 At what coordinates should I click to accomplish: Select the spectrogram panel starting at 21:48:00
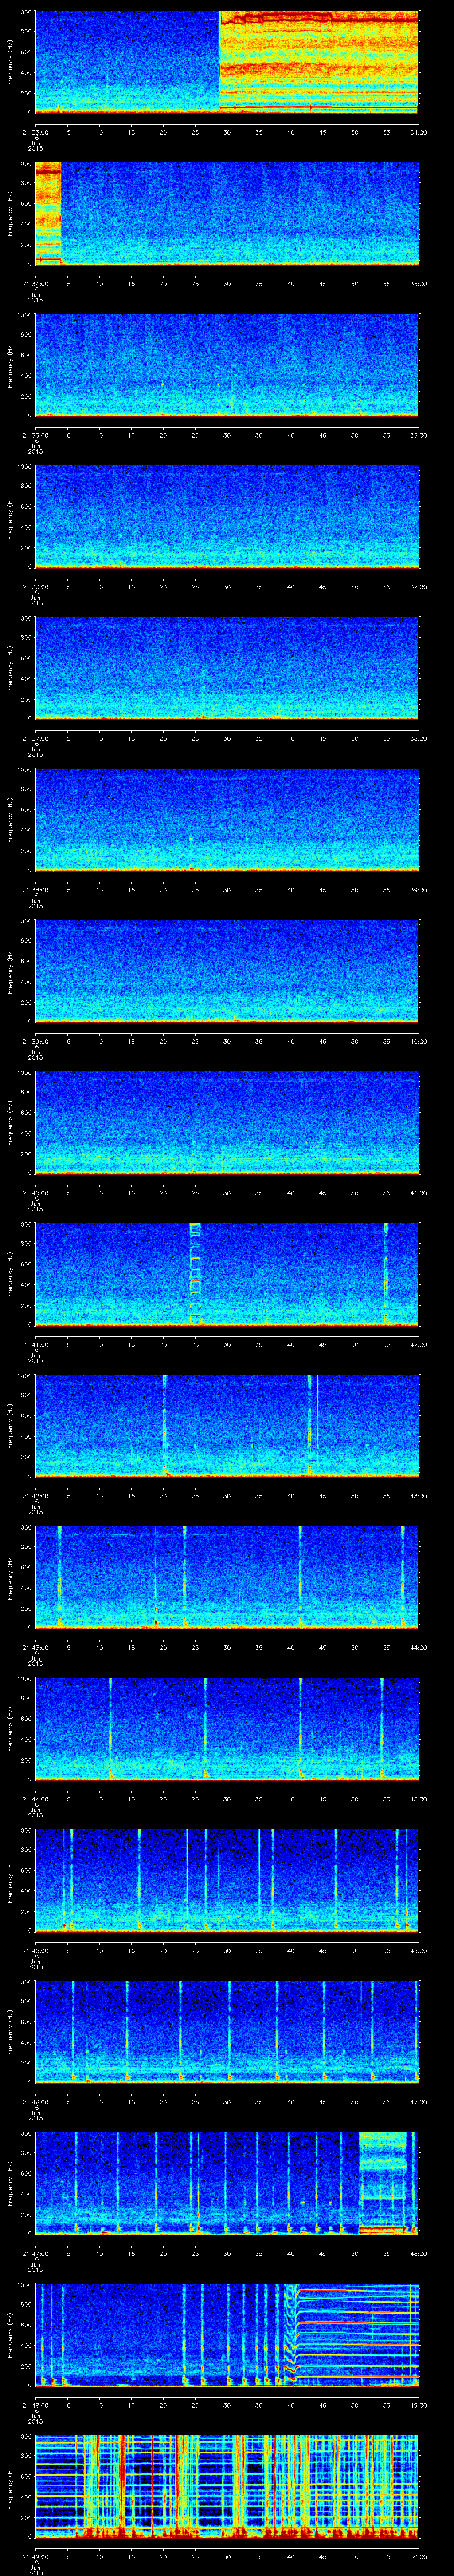tap(227, 2335)
